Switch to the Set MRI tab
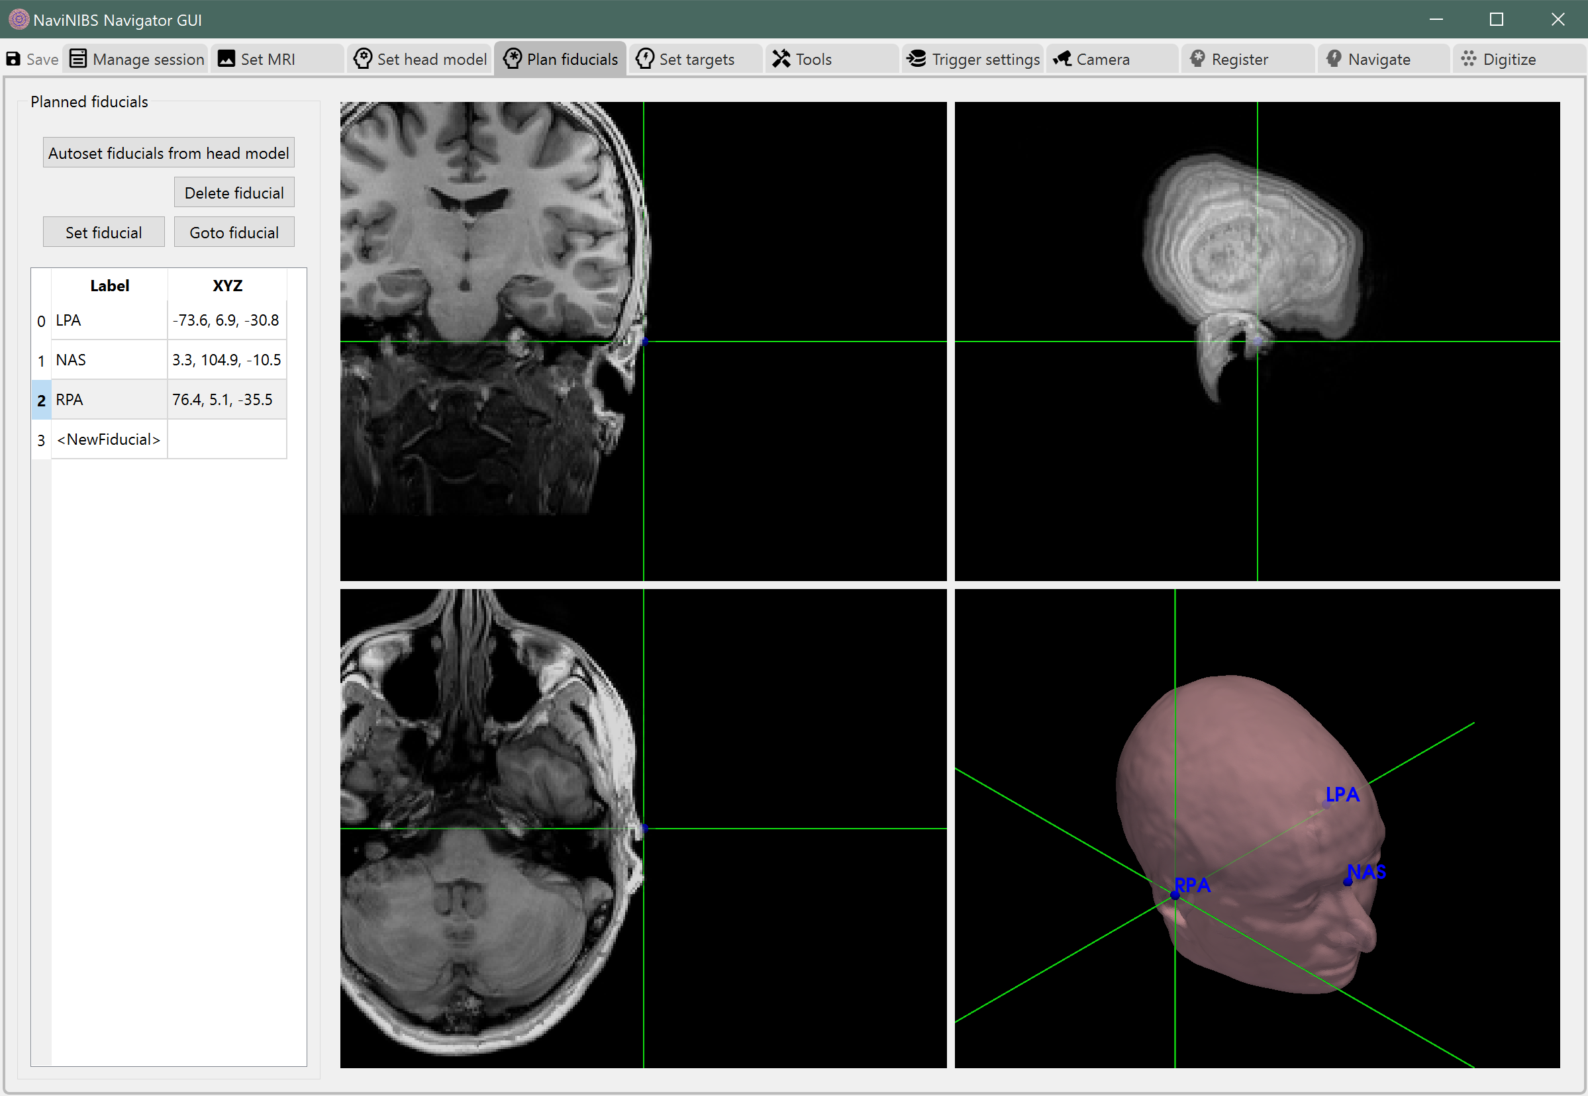The width and height of the screenshot is (1588, 1096). pyautogui.click(x=277, y=59)
